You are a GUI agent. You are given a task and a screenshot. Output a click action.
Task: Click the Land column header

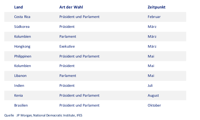tap(18, 7)
